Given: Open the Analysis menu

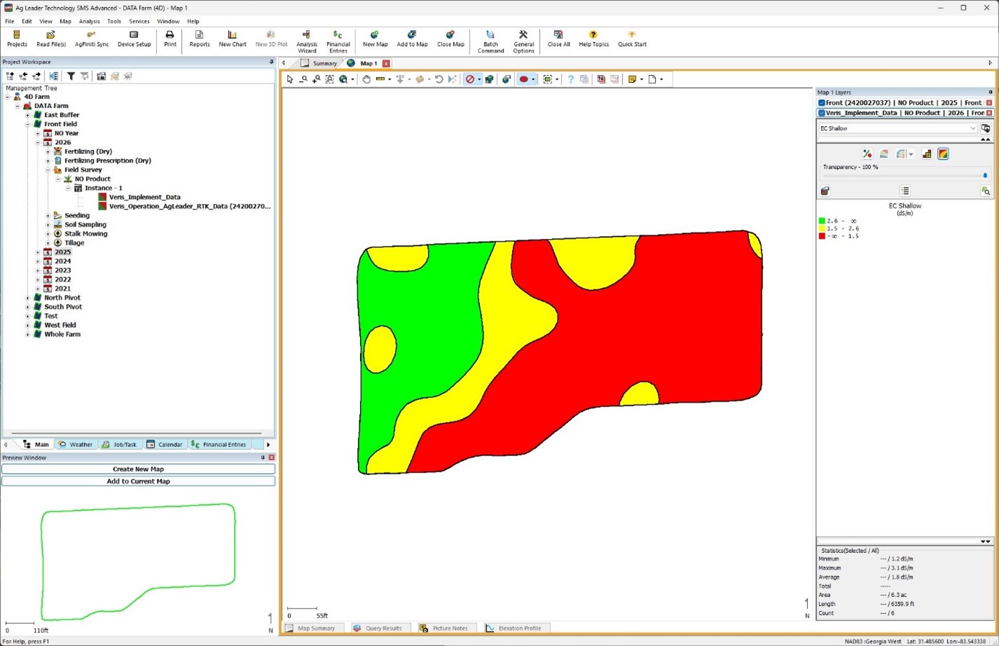Looking at the screenshot, I should click(x=89, y=22).
